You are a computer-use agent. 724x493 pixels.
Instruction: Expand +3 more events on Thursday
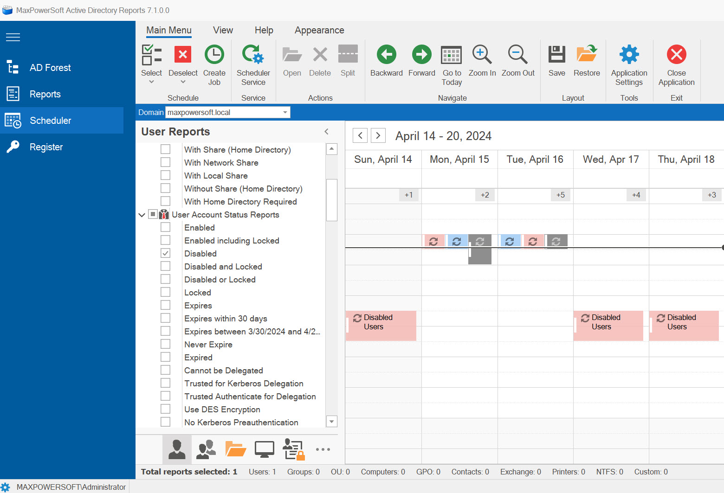pos(712,195)
